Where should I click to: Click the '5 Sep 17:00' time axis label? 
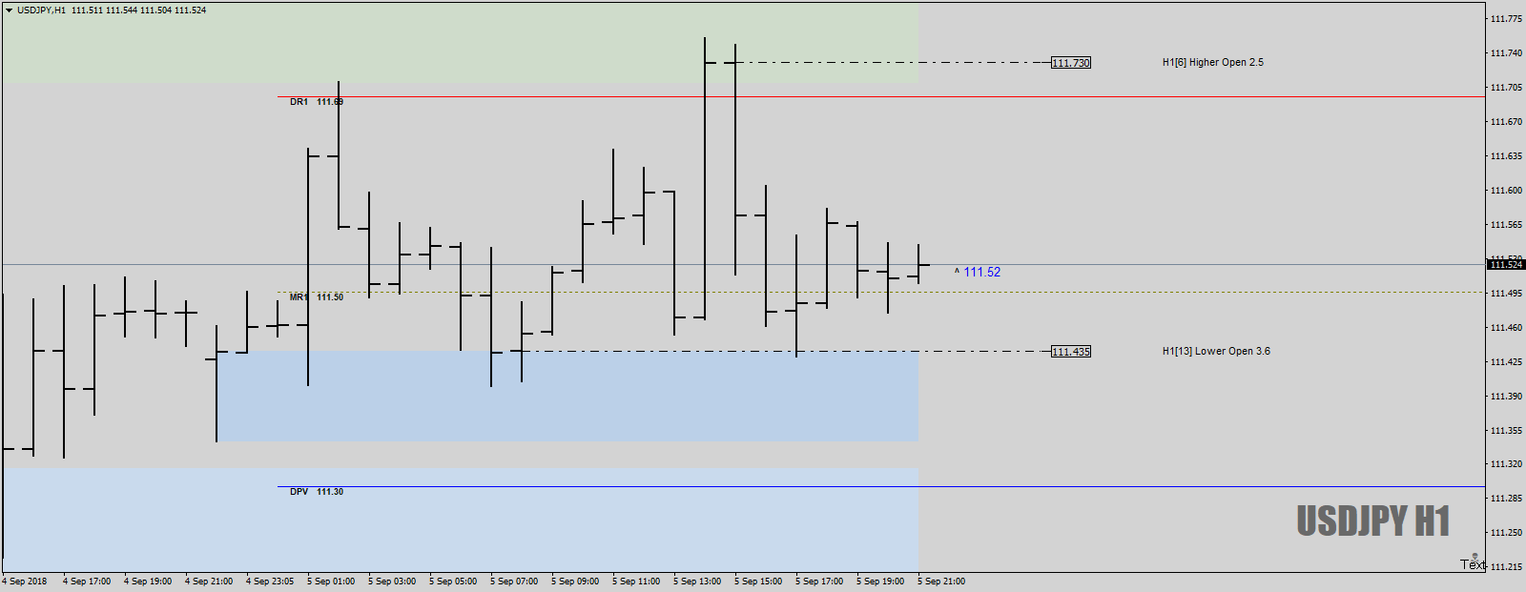[x=819, y=582]
